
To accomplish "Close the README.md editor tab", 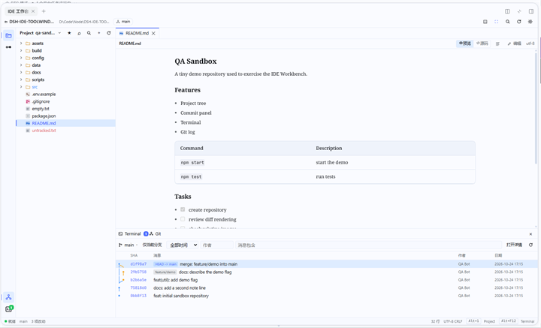I will pyautogui.click(x=153, y=34).
